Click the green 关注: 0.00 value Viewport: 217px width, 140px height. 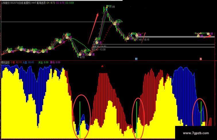(43, 62)
